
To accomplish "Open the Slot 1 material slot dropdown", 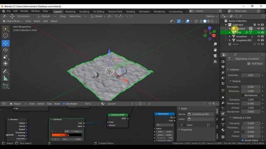I will coord(91,104).
